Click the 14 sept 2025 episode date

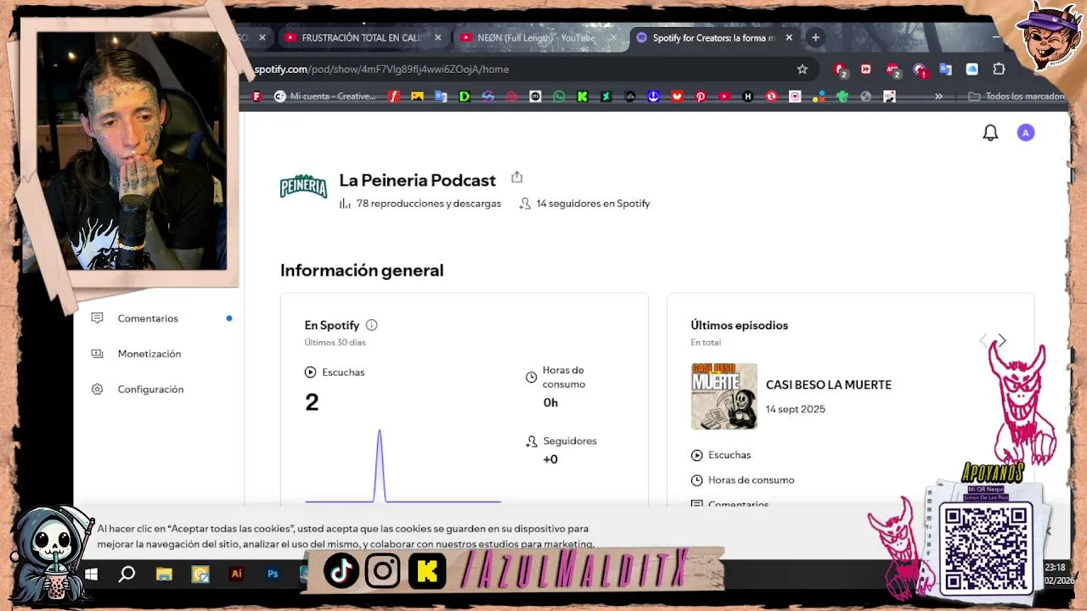(795, 409)
